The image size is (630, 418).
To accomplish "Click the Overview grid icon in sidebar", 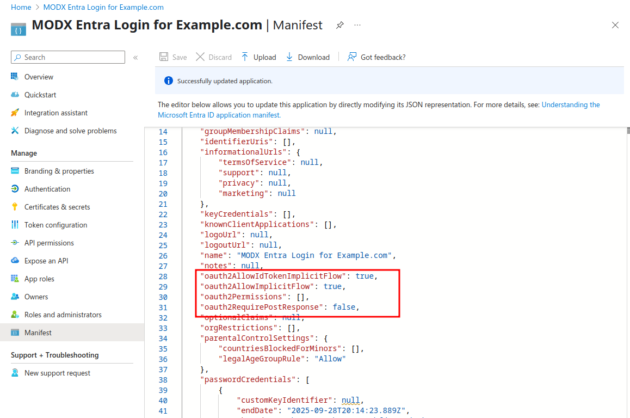I will (x=15, y=76).
